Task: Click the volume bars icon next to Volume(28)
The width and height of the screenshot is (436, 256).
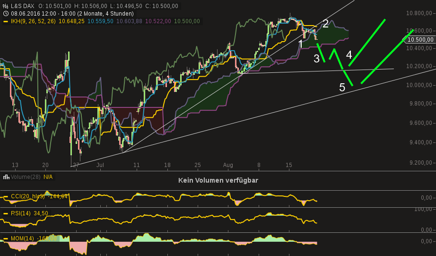Action: [x=6, y=177]
